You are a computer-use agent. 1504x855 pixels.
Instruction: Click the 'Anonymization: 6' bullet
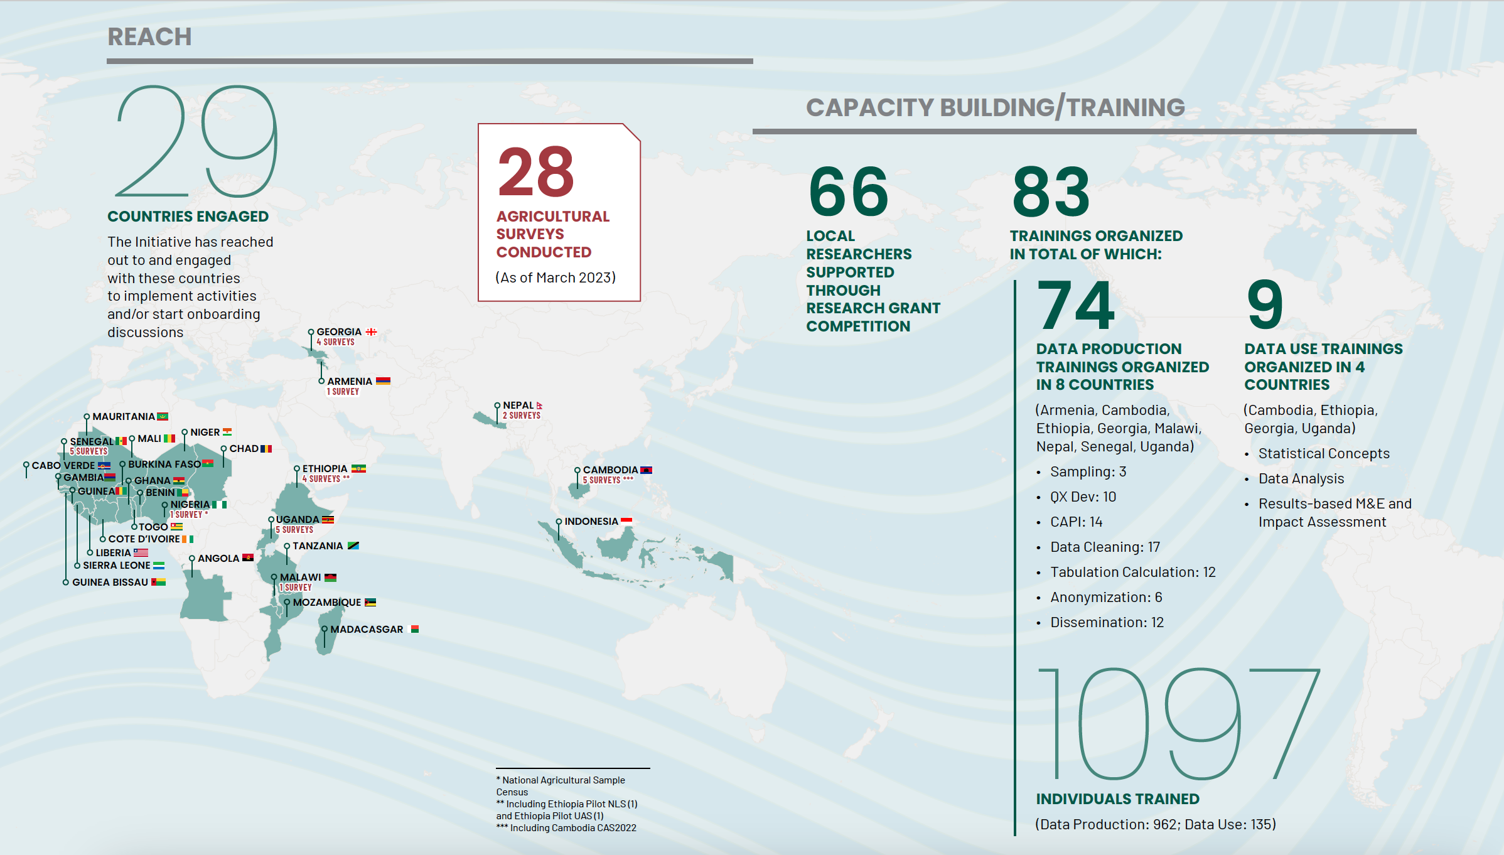click(1106, 597)
